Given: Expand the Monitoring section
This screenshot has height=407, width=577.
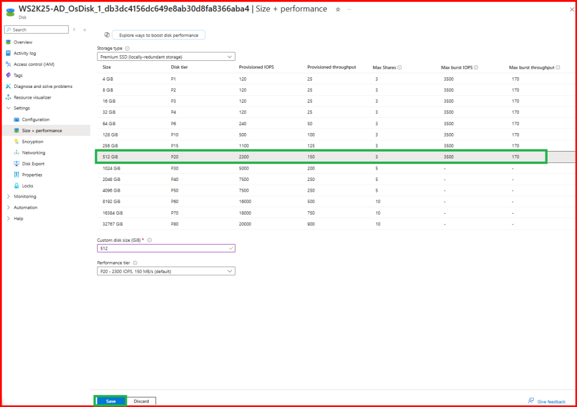Looking at the screenshot, I should click(x=8, y=197).
